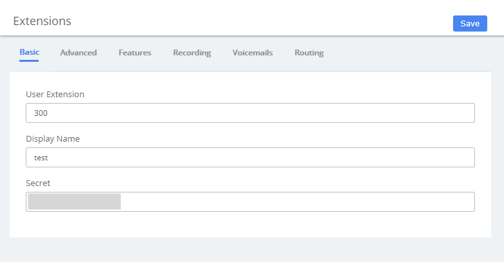Select the Voicemails tab

point(252,53)
